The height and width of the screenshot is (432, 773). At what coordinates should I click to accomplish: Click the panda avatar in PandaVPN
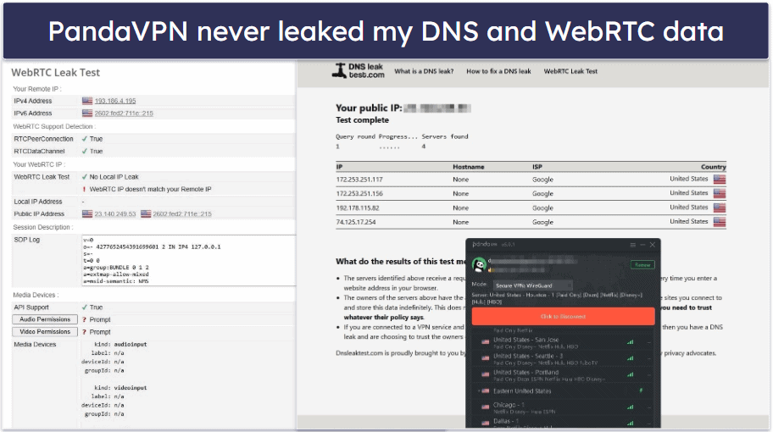pos(479,265)
